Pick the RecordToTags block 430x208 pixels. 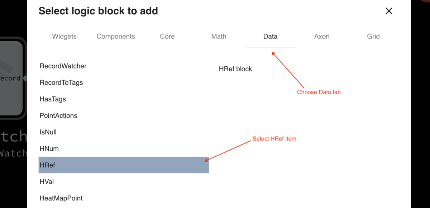124,82
